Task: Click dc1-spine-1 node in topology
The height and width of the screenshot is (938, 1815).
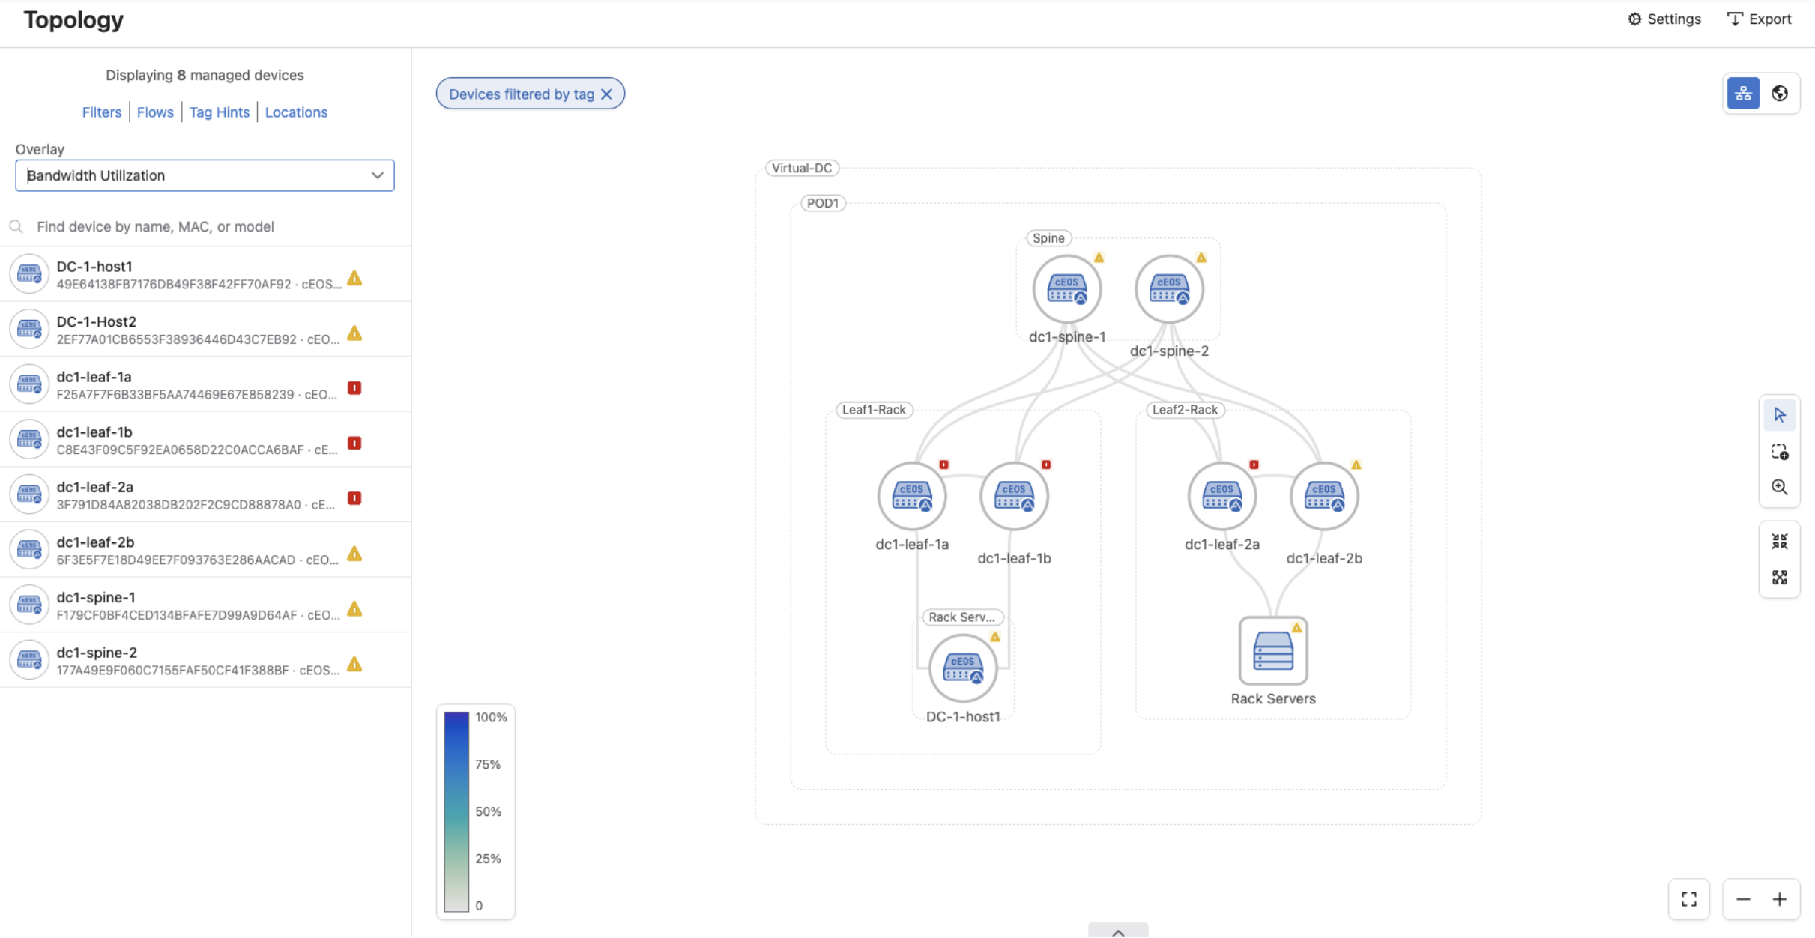Action: 1066,289
